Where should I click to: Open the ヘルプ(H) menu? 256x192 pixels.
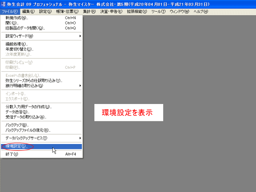click(201, 12)
